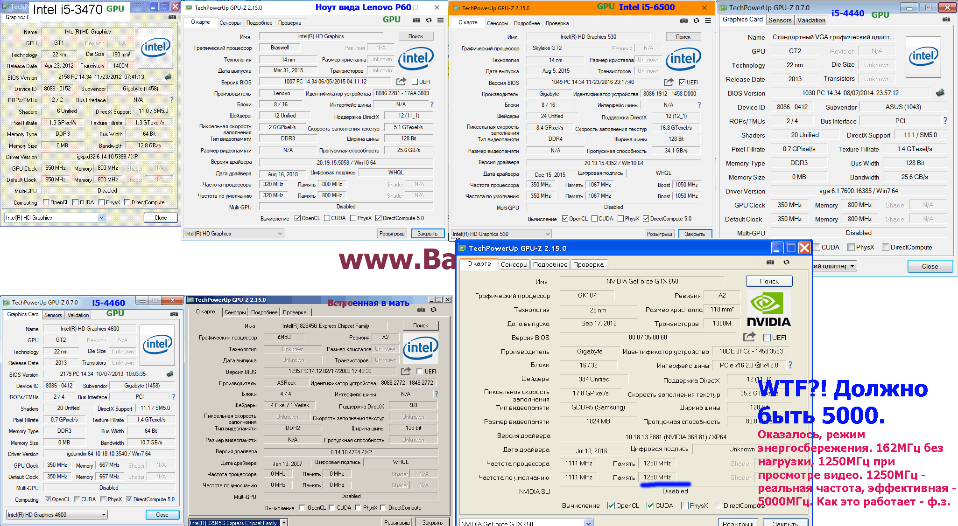The width and height of the screenshot is (958, 526).
Task: Toggle the OpenCL checkbox in the Lenovo P60 window
Action: click(x=297, y=218)
